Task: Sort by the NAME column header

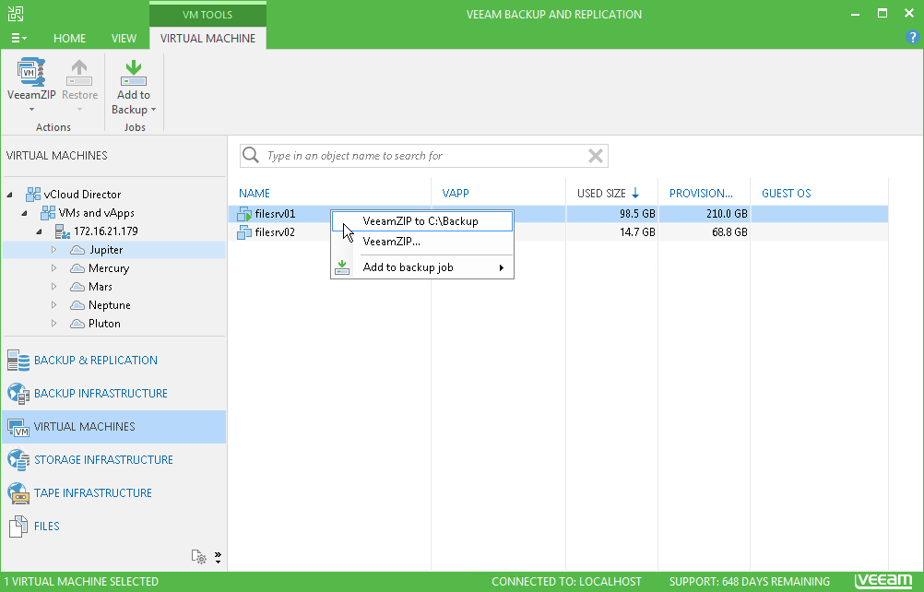Action: point(255,194)
